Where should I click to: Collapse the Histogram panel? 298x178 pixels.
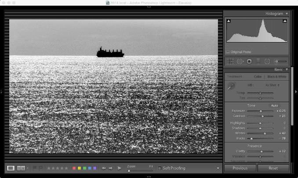click(x=287, y=14)
